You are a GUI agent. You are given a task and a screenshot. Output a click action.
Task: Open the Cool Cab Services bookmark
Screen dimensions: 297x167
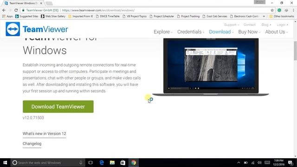pos(215,16)
